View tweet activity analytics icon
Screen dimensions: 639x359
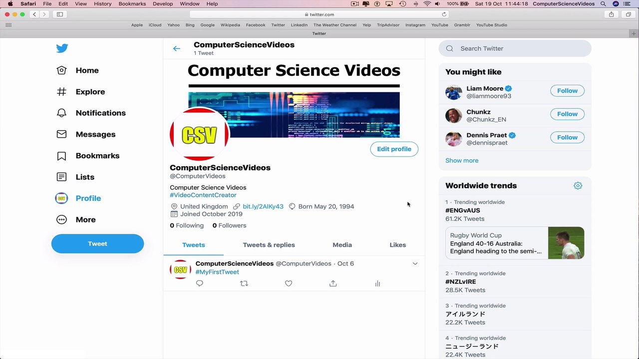click(377, 283)
